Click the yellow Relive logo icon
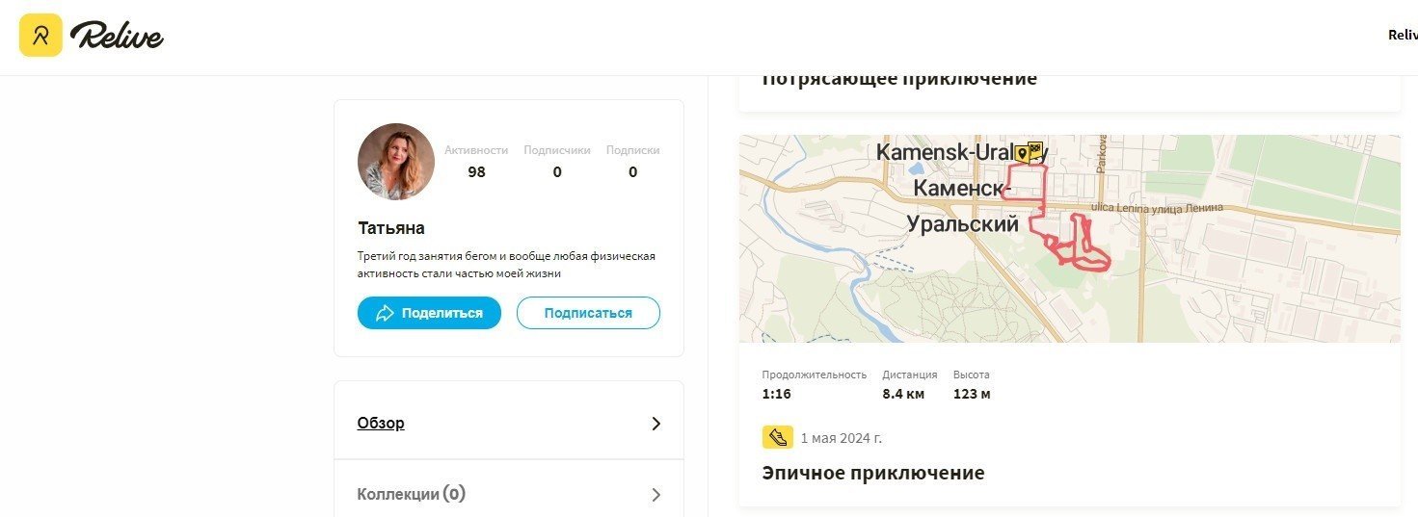The height and width of the screenshot is (517, 1418). click(x=40, y=36)
